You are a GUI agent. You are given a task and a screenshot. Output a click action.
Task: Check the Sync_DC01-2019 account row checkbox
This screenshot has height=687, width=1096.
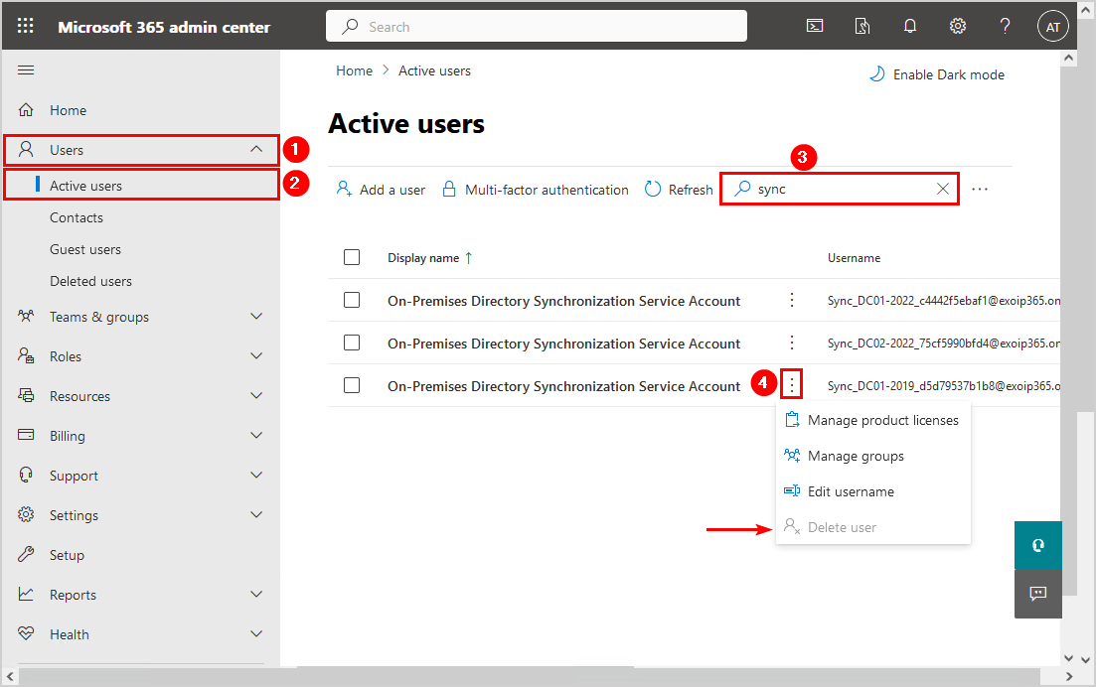[352, 385]
